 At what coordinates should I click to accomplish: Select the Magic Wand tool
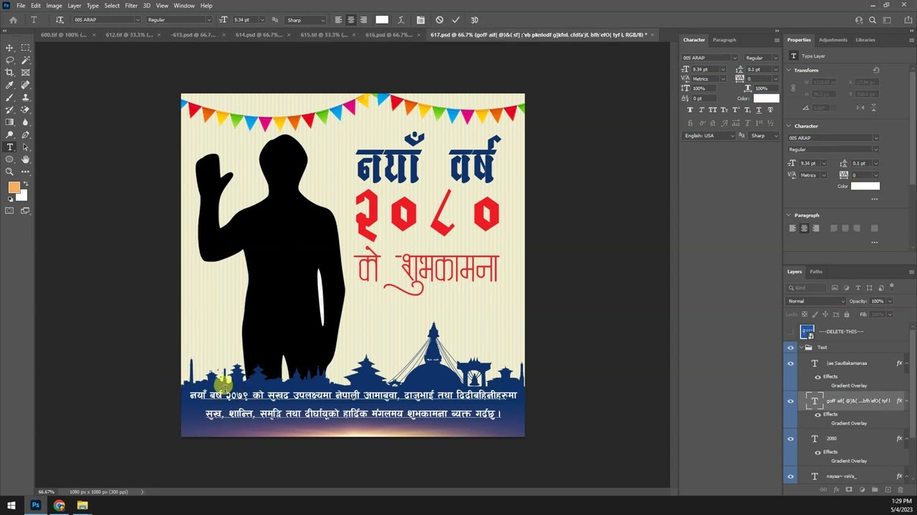[25, 60]
